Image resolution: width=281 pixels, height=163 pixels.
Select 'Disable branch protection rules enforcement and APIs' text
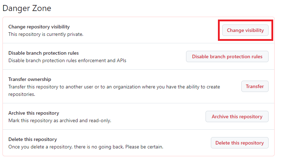(x=67, y=60)
